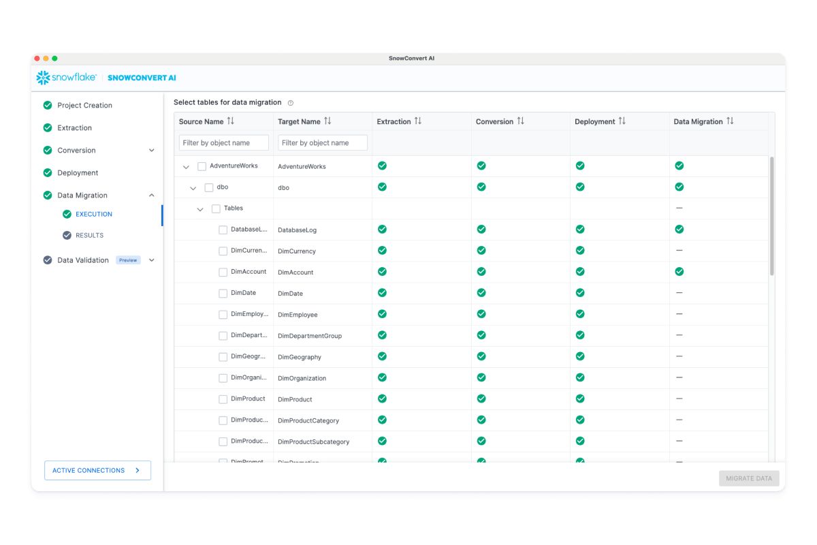Open the help icon beside Select tables heading

(x=291, y=103)
